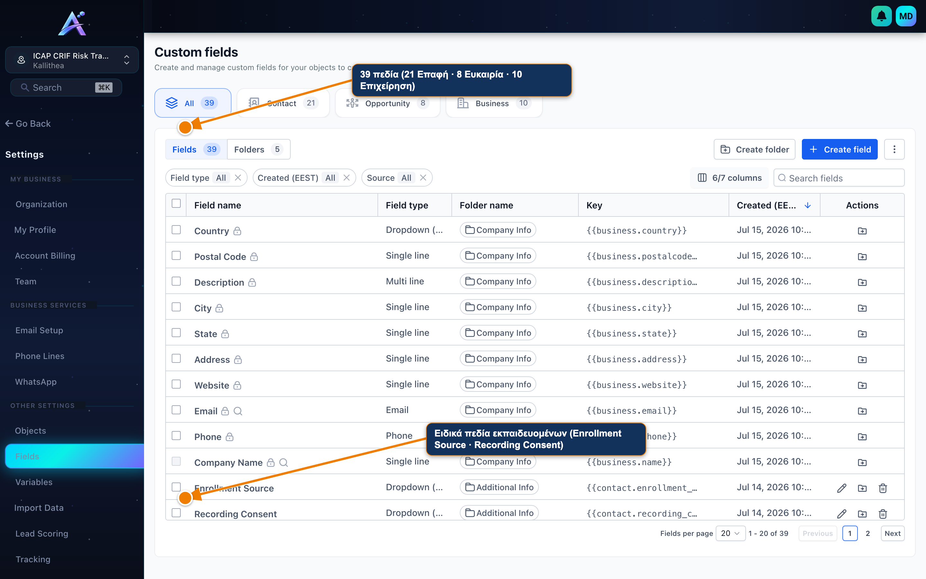Edit the Recording Consent field

tap(841, 513)
